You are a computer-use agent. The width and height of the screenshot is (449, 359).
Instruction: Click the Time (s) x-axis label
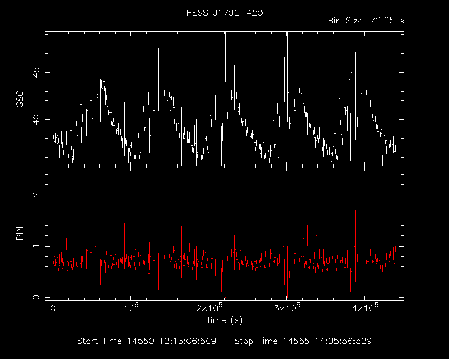224,320
